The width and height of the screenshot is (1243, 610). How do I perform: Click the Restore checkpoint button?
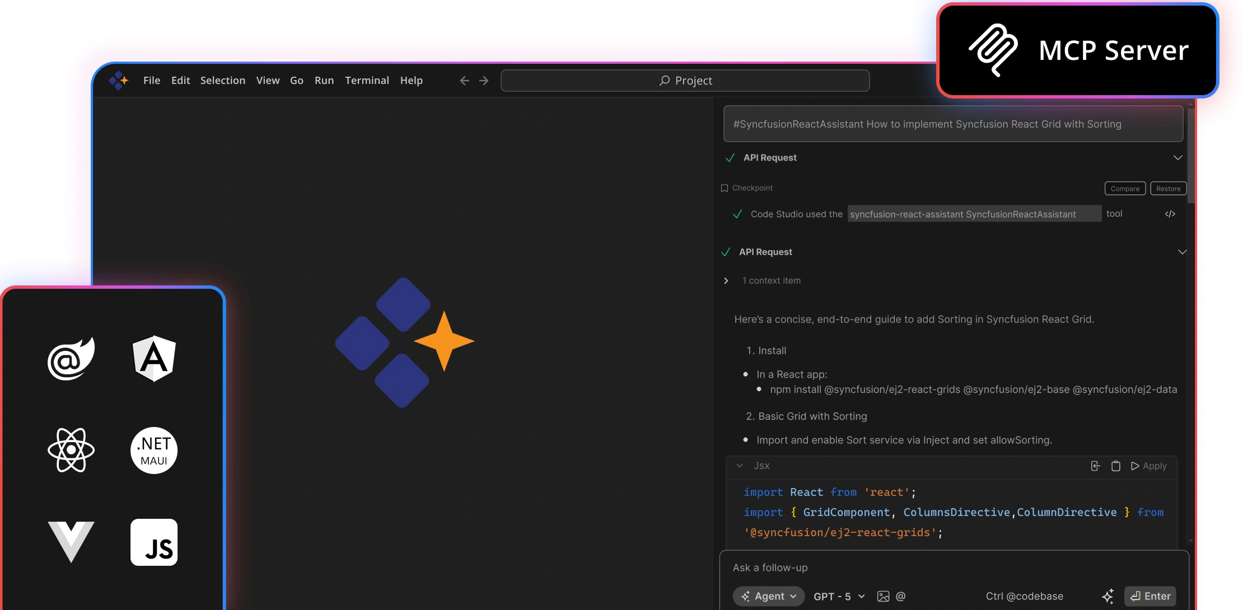tap(1168, 189)
